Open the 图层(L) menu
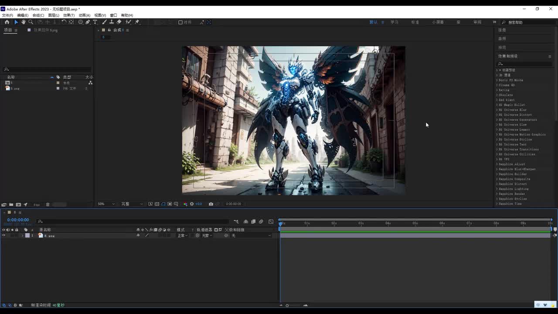558x314 pixels. [x=54, y=15]
